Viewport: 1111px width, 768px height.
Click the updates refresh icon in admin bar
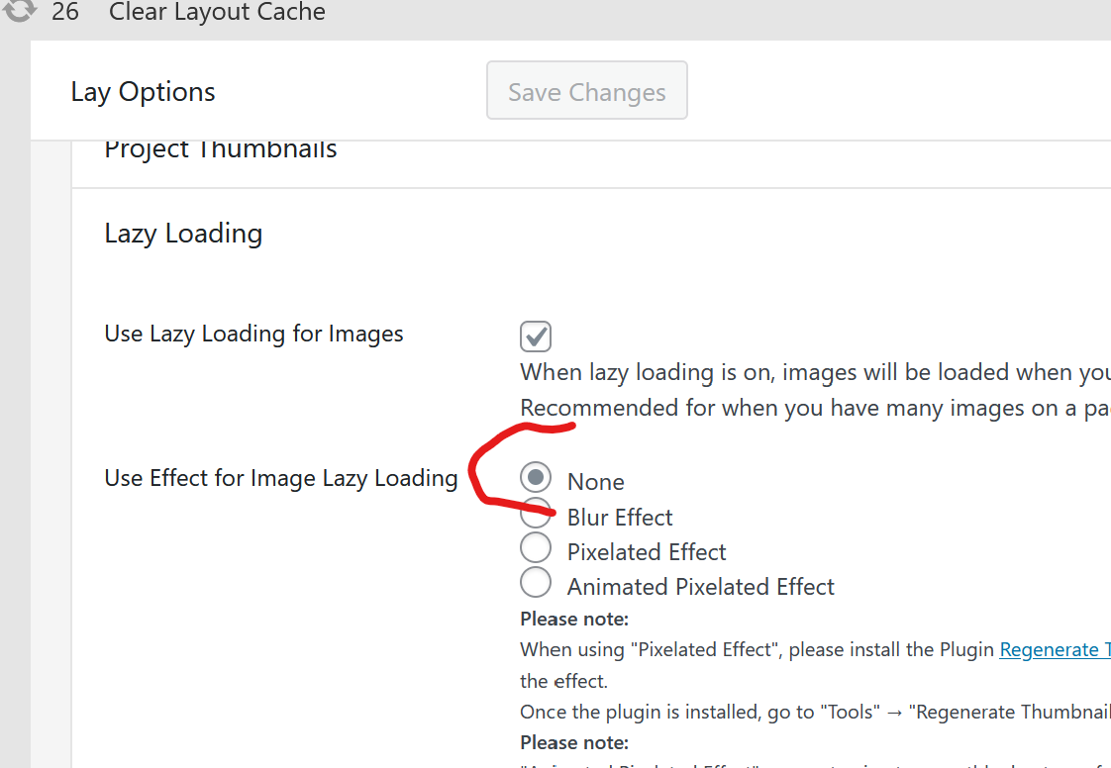[x=20, y=12]
